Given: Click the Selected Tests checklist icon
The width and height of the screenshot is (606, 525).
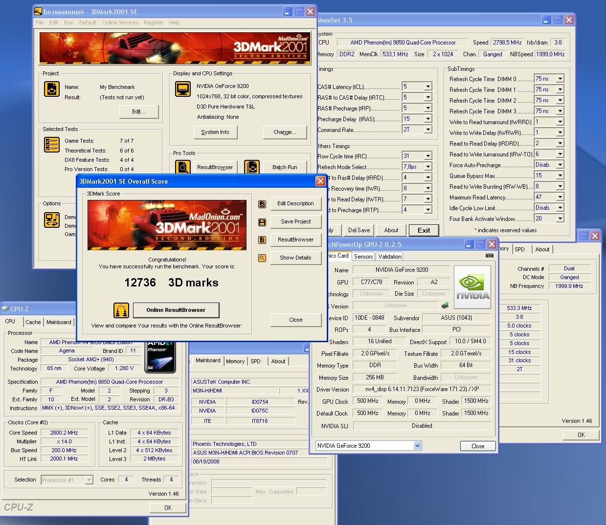Looking at the screenshot, I should [x=52, y=145].
